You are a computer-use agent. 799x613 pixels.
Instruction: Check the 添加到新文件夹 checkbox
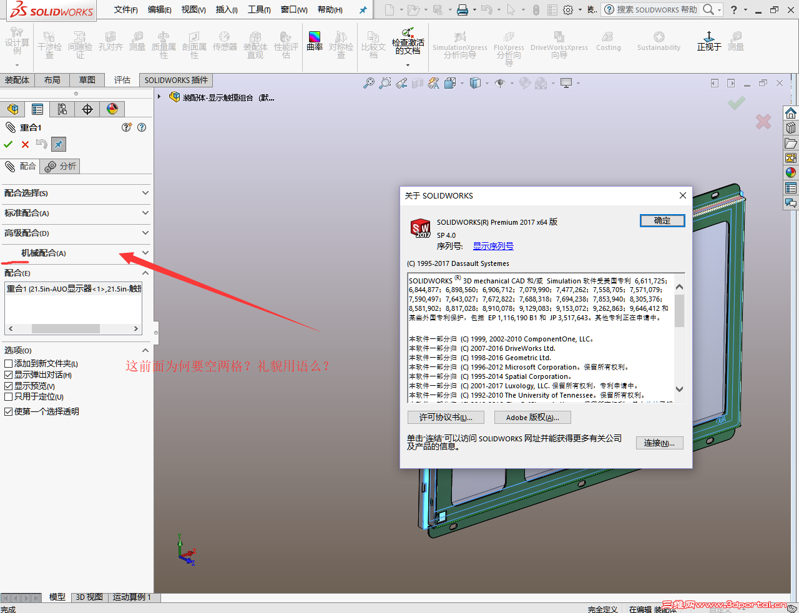(8, 364)
